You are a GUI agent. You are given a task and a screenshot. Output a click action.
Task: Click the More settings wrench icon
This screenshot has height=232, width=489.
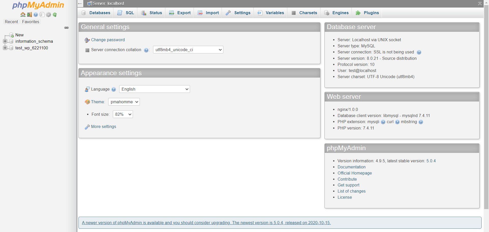coord(87,127)
